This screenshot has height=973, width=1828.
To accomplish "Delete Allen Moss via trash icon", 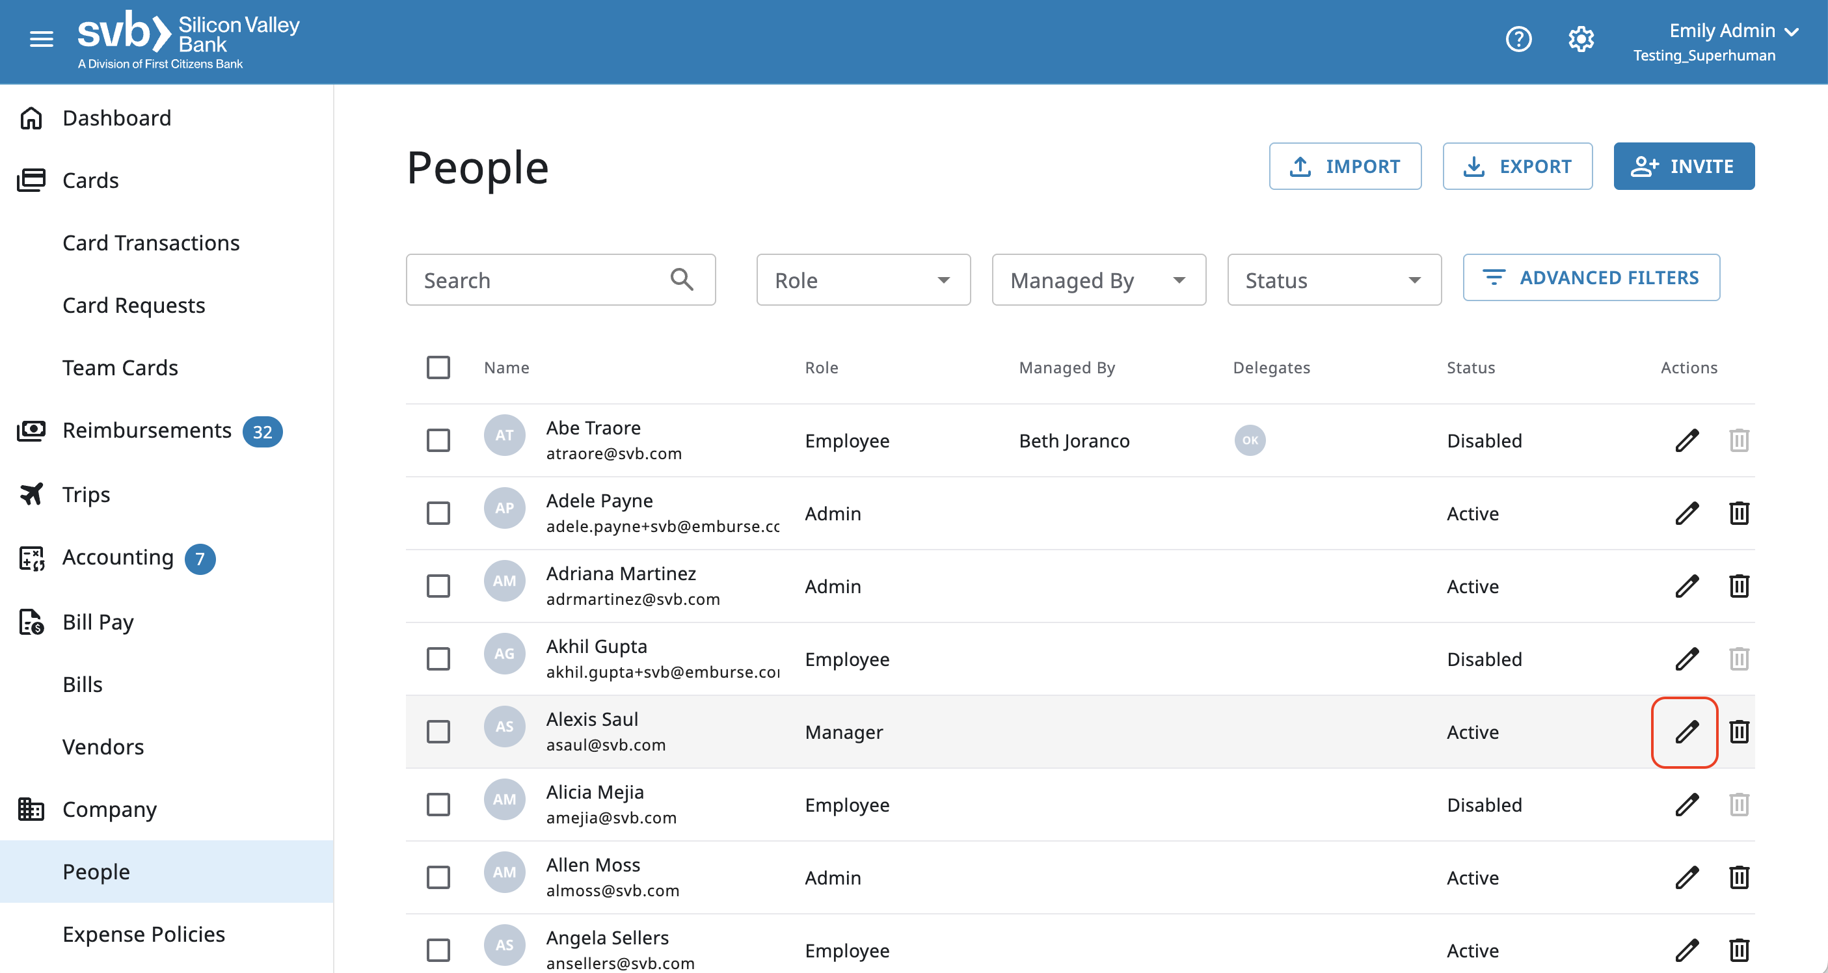I will tap(1739, 877).
